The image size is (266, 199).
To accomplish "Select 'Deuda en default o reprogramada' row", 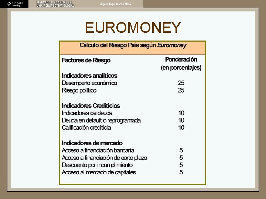I will [x=101, y=120].
